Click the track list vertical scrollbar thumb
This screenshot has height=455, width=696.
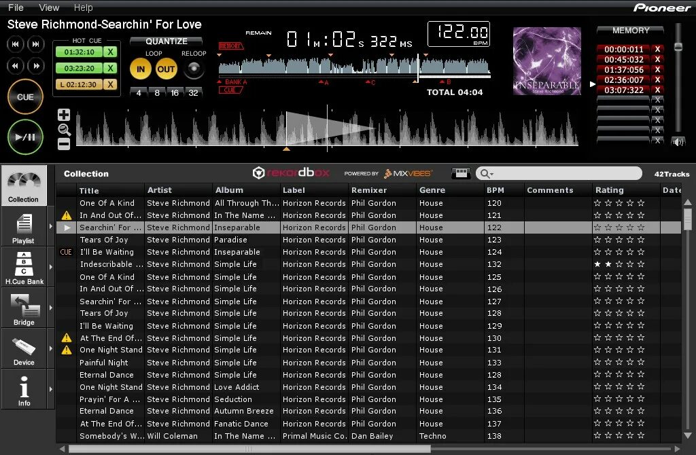(688, 219)
